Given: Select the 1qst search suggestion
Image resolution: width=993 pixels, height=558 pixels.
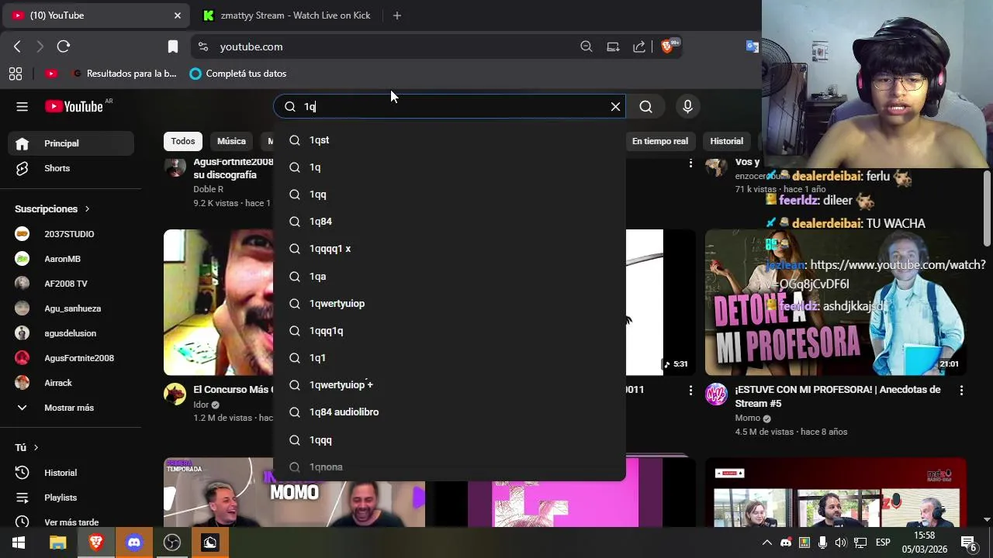Looking at the screenshot, I should point(449,140).
